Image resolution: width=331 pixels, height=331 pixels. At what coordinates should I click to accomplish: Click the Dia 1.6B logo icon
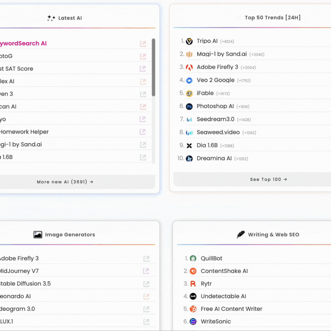(x=189, y=146)
